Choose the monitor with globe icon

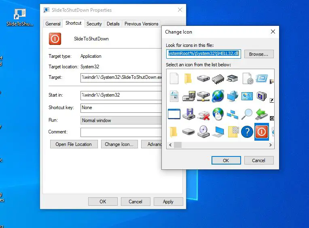tap(233, 96)
